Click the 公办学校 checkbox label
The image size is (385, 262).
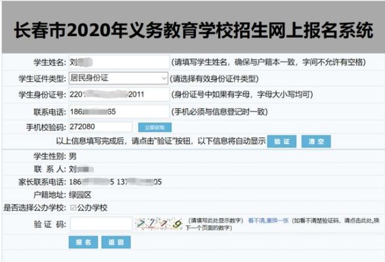point(92,208)
